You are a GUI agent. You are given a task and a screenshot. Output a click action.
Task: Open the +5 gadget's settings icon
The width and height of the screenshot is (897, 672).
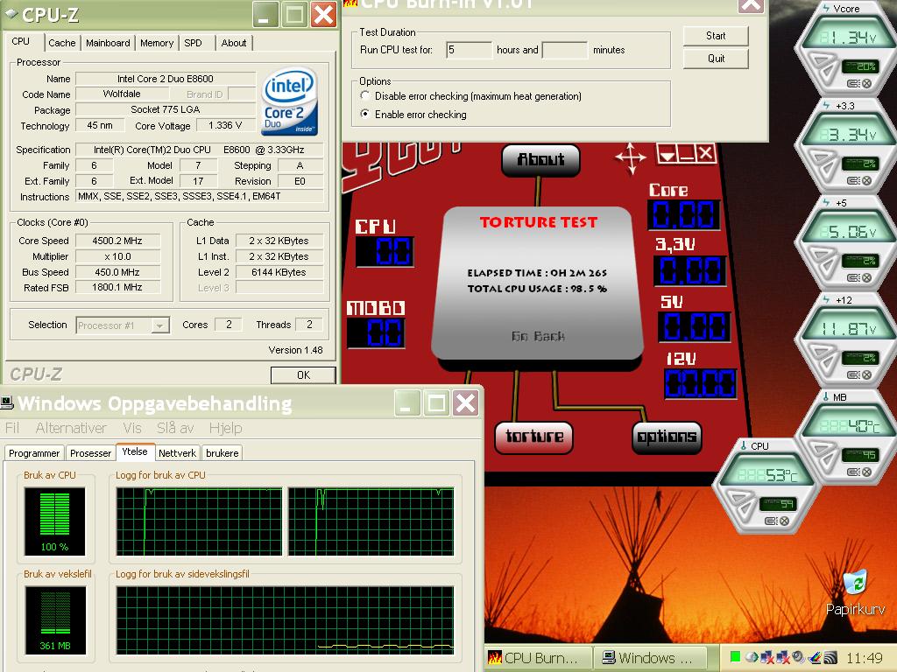point(852,278)
